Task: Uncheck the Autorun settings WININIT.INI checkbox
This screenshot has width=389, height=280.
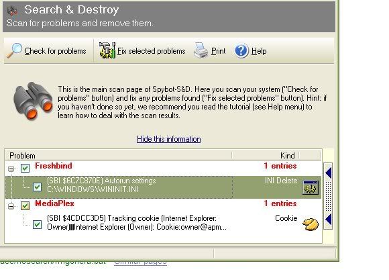Action: 37,187
